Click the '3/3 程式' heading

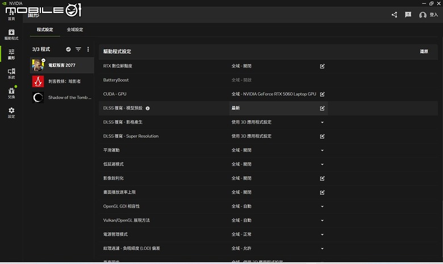(41, 49)
